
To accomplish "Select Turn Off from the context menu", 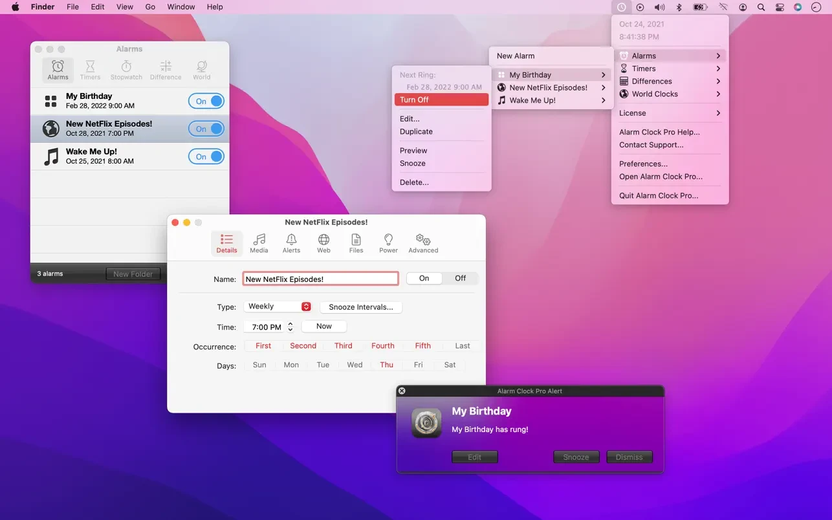I will pyautogui.click(x=441, y=100).
